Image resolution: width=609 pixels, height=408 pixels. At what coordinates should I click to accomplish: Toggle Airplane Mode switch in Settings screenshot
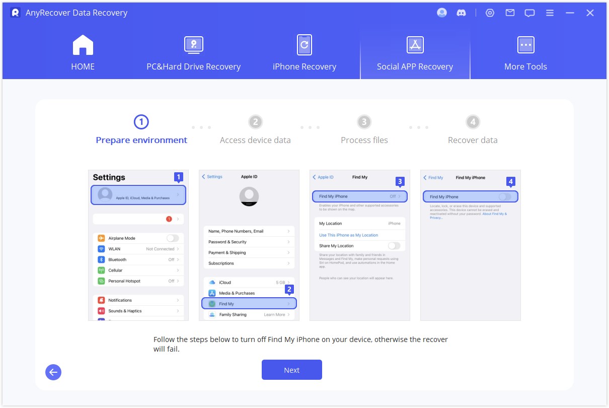pyautogui.click(x=172, y=238)
